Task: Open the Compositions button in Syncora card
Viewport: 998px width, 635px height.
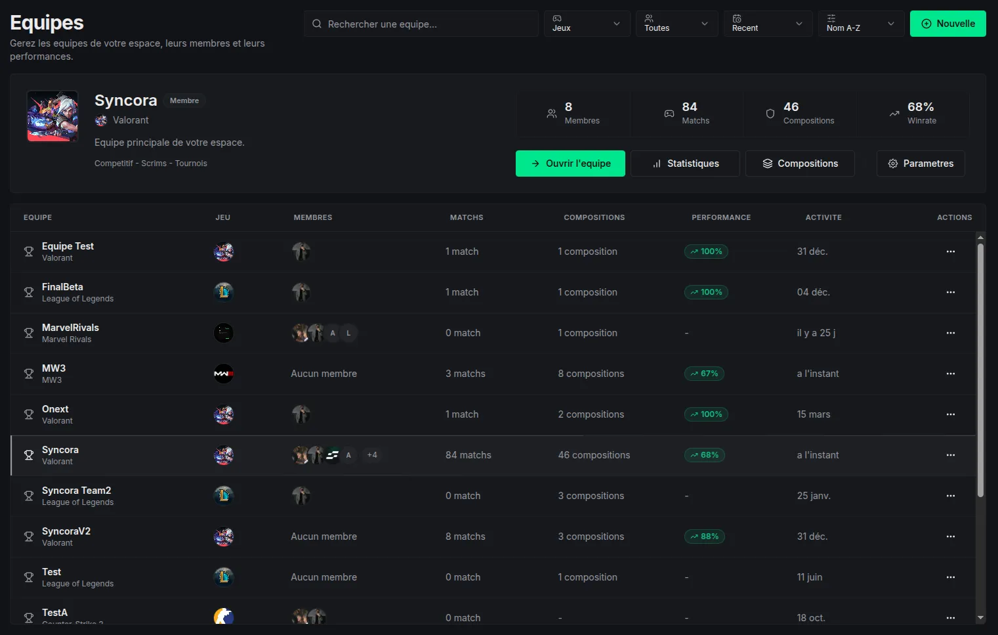Action: tap(800, 164)
